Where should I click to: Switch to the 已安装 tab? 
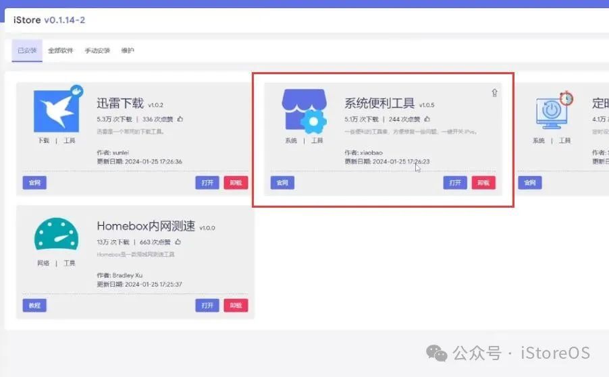coord(27,51)
